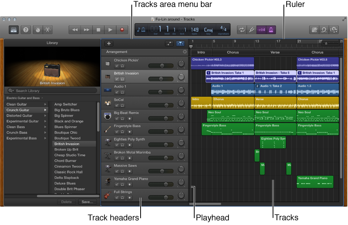This screenshot has height=225, width=348.
Task: Open the Smart Controls button
Action: click(37, 30)
